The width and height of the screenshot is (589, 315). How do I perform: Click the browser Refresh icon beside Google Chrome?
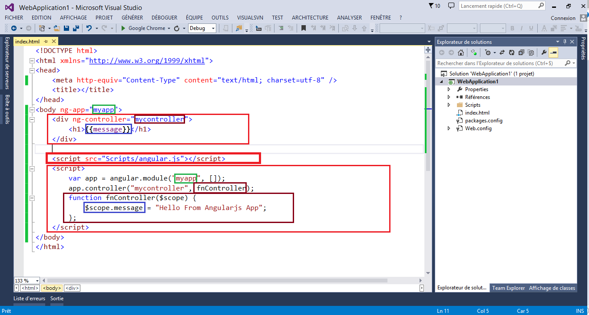176,28
